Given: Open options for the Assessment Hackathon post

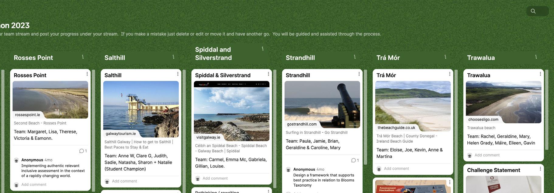Looking at the screenshot, I should [x=449, y=182].
